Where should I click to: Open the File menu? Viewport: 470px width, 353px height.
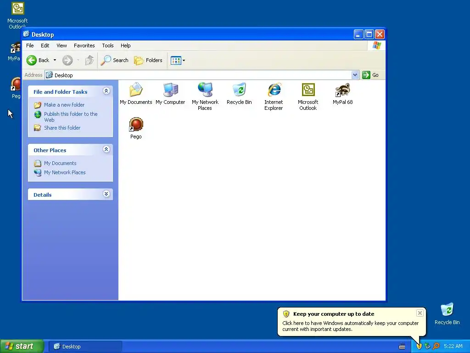click(x=30, y=46)
